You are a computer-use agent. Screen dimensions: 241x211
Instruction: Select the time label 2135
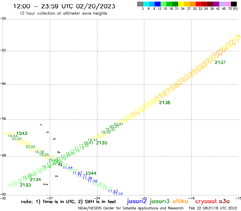point(102,143)
